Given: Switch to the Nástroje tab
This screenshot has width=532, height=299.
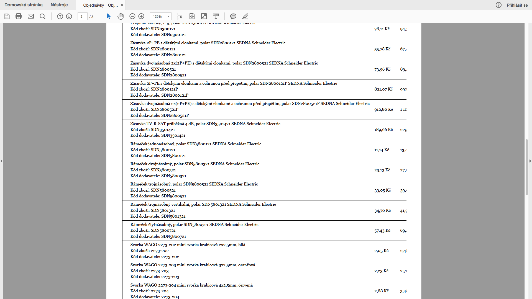Looking at the screenshot, I should click(x=59, y=5).
